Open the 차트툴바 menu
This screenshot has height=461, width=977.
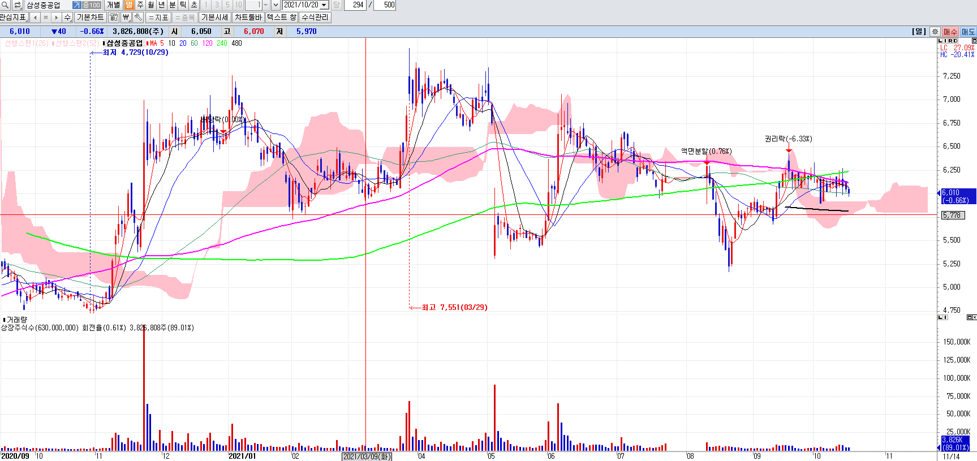coord(248,18)
